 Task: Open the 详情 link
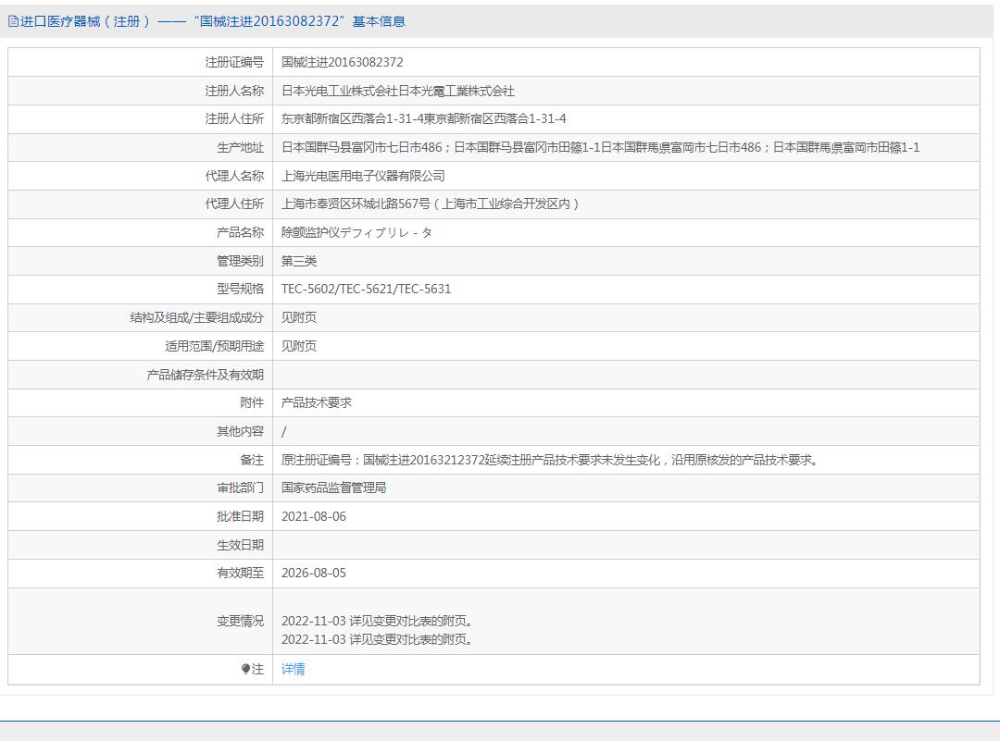294,669
